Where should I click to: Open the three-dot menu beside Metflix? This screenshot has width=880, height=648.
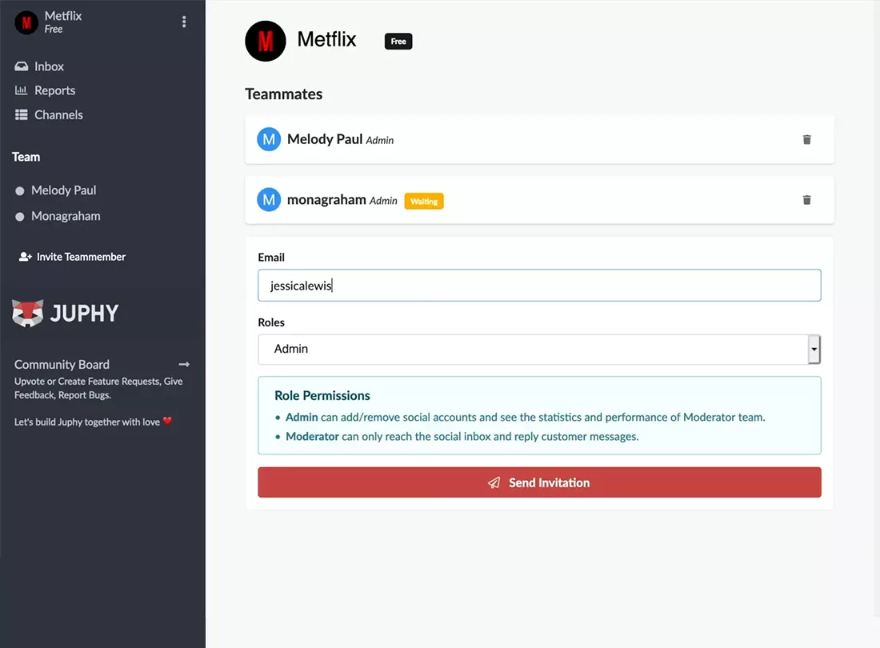[184, 22]
